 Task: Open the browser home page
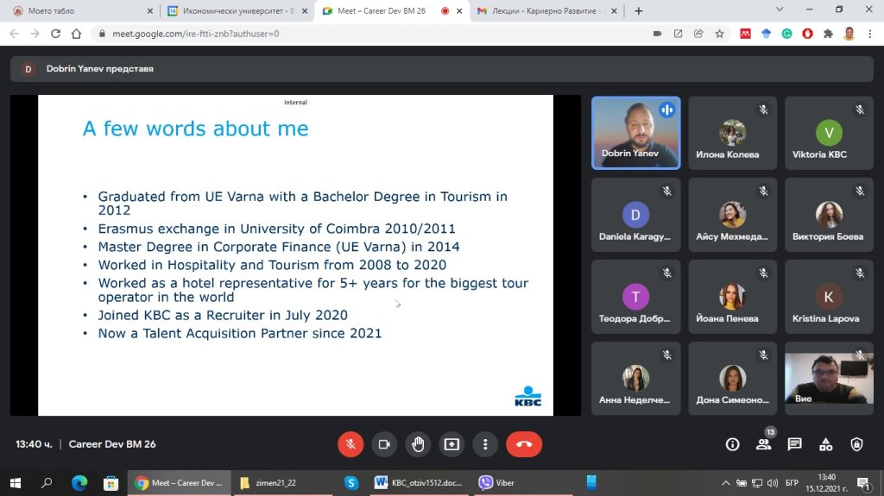76,34
